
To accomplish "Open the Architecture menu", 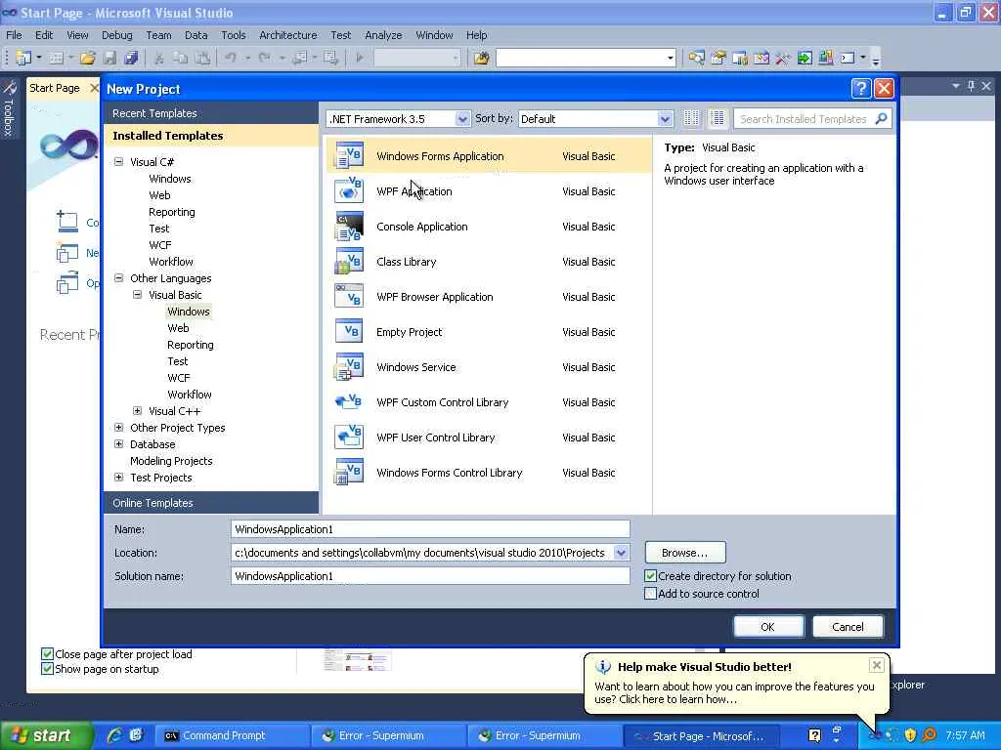I will point(288,35).
